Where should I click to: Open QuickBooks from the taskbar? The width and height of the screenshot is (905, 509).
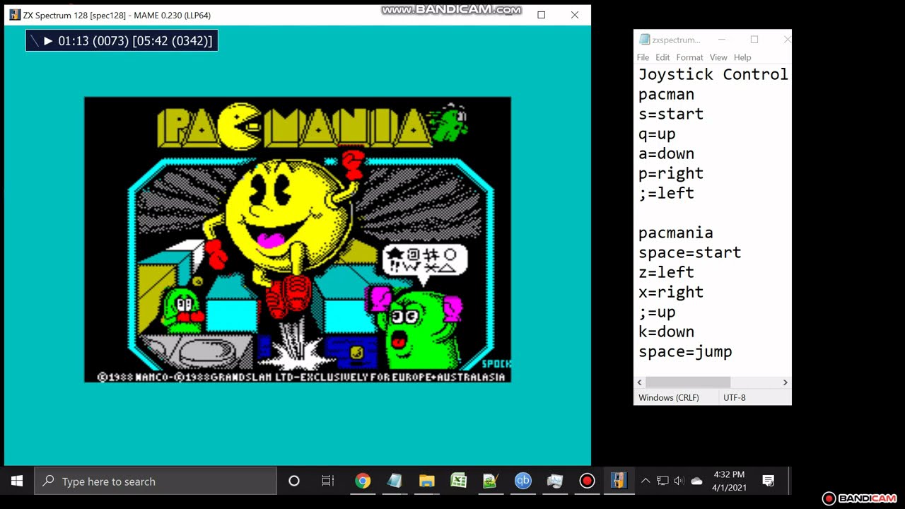click(x=522, y=481)
